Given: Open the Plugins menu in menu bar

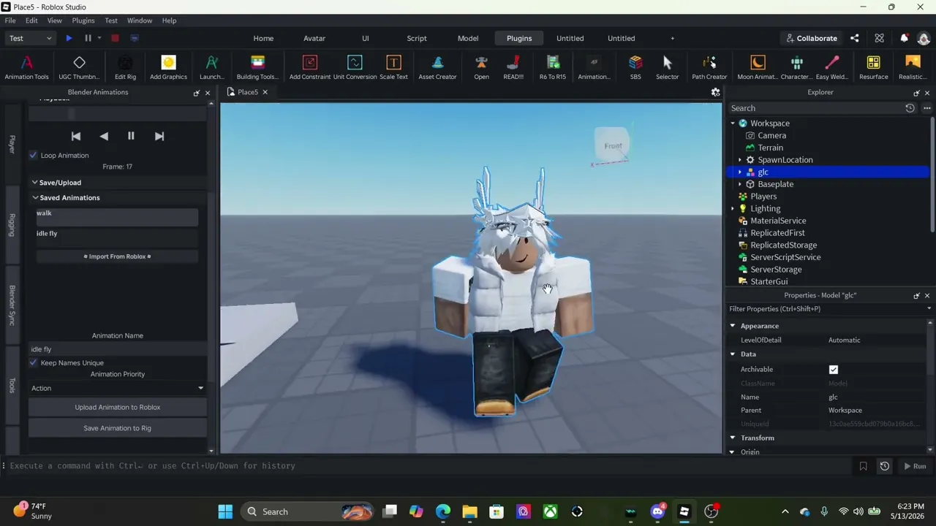Looking at the screenshot, I should click(x=83, y=20).
